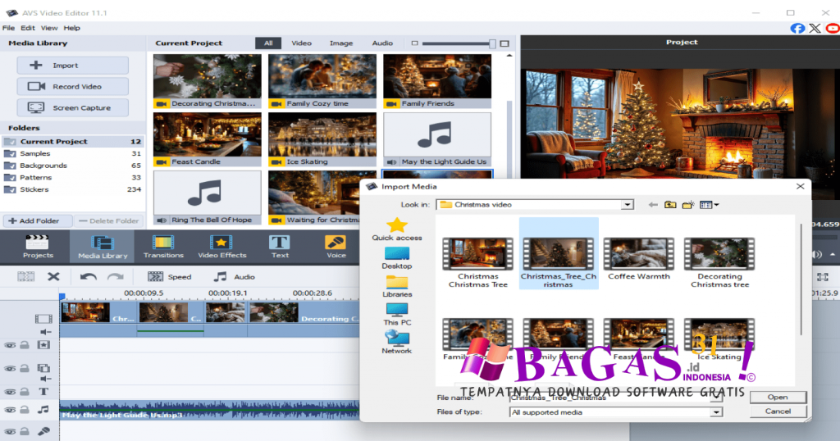Go back in Import Media dialog

click(x=652, y=204)
